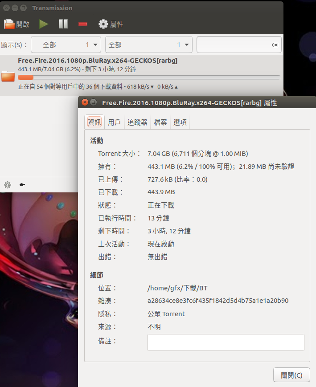Switch to the 追蹤器 tab
This screenshot has width=316, height=387.
[x=137, y=122]
